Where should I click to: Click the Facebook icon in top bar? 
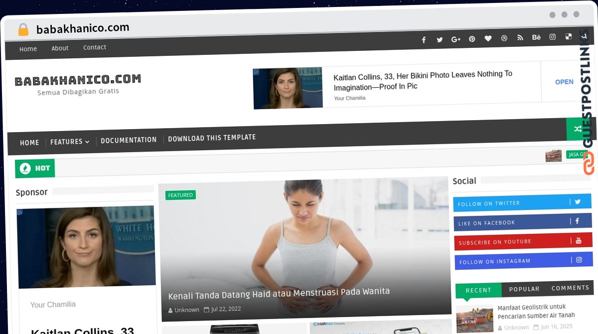point(424,40)
